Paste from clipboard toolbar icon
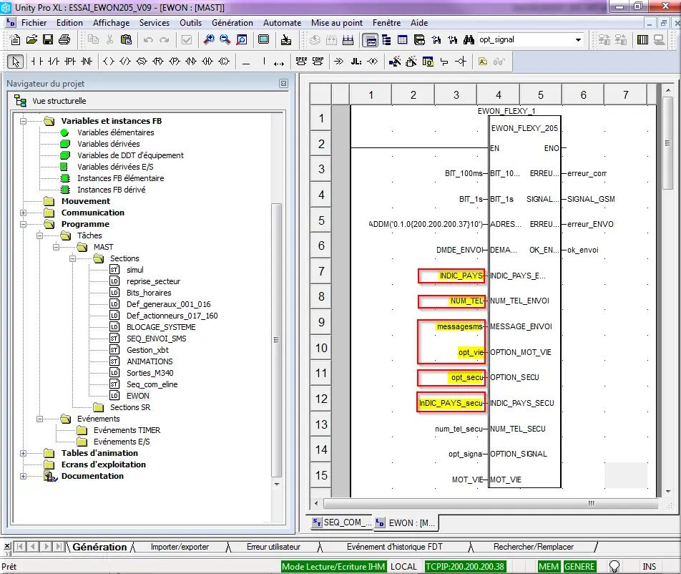681x574 pixels. pos(127,40)
